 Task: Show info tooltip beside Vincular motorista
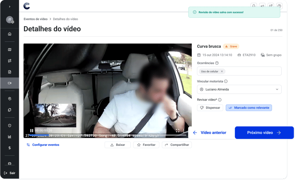pos(226,81)
